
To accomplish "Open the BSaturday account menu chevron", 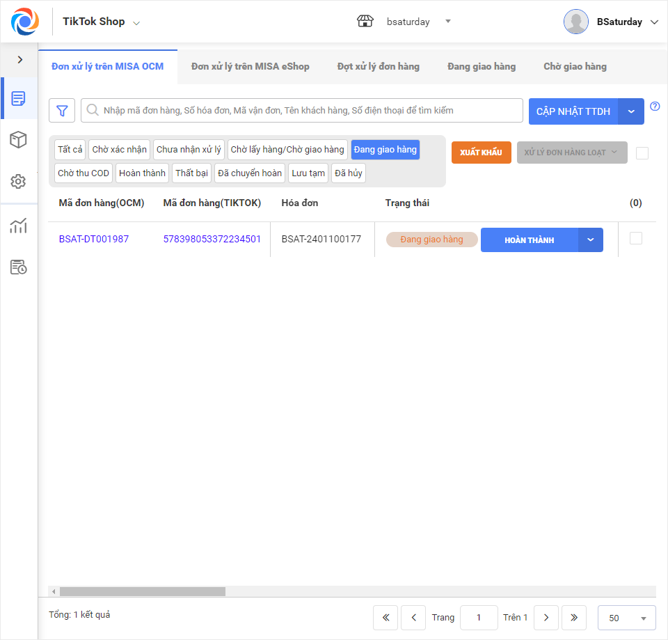I will coord(654,22).
